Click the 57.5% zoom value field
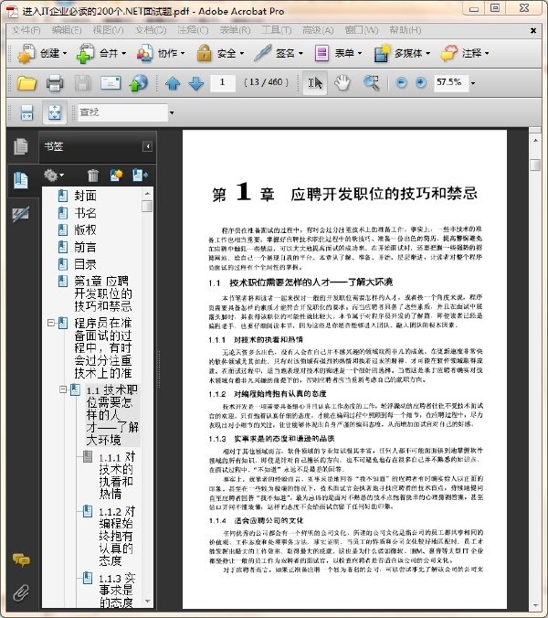Image resolution: width=548 pixels, height=618 pixels. 451,82
